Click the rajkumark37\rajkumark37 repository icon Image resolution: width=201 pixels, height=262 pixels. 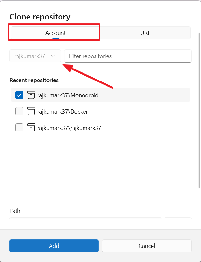pos(31,127)
